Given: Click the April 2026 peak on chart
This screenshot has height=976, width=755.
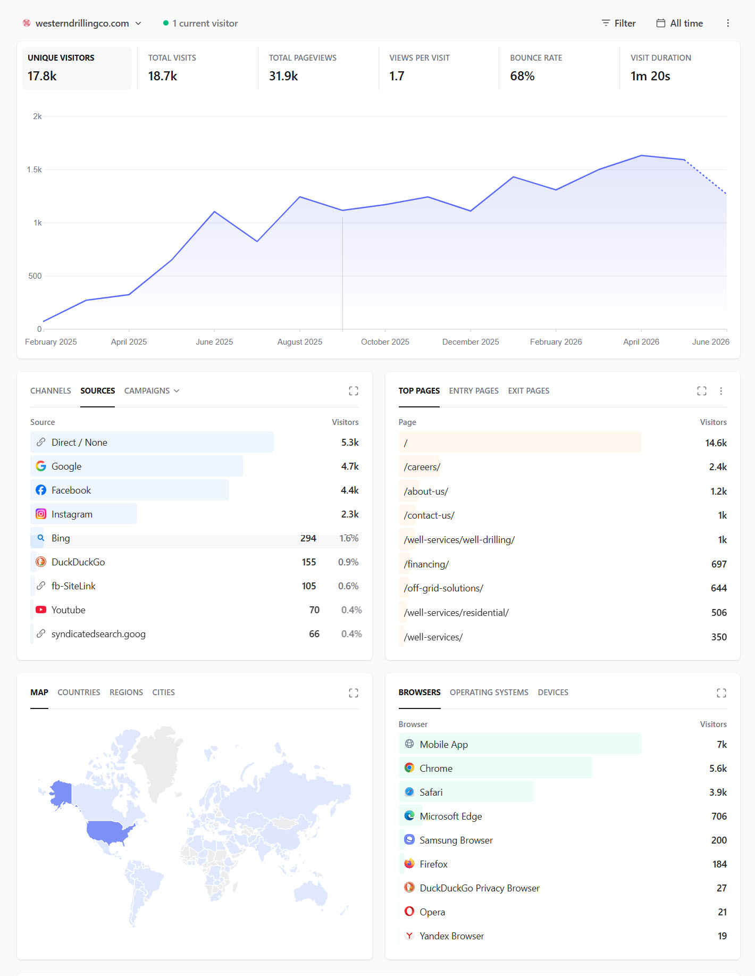Looking at the screenshot, I should click(641, 155).
